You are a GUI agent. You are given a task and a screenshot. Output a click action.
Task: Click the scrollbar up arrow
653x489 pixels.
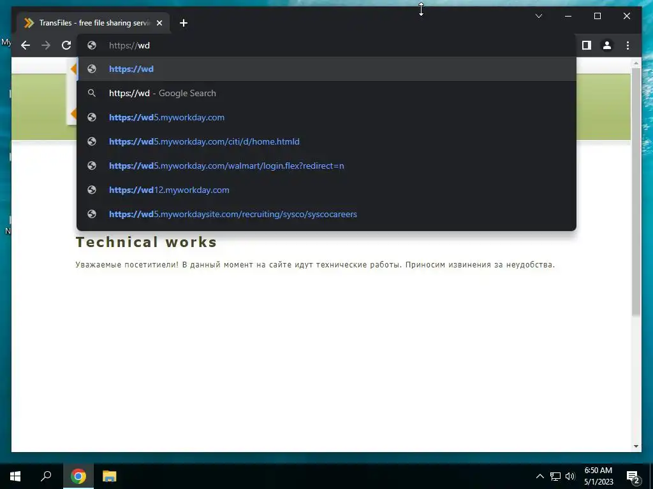[x=636, y=63]
